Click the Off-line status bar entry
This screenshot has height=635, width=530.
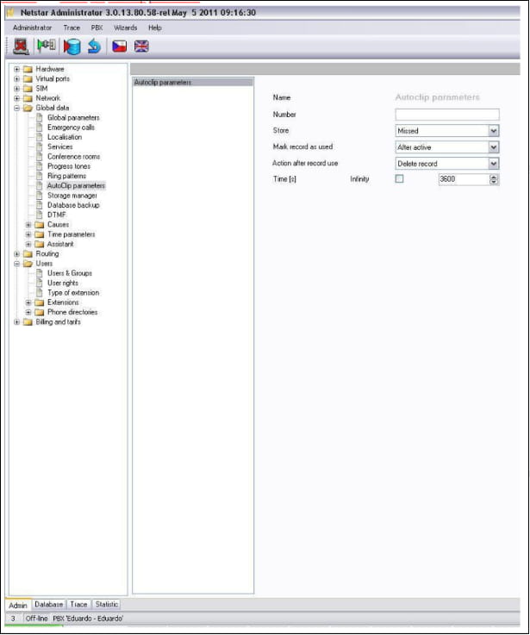pos(36,619)
